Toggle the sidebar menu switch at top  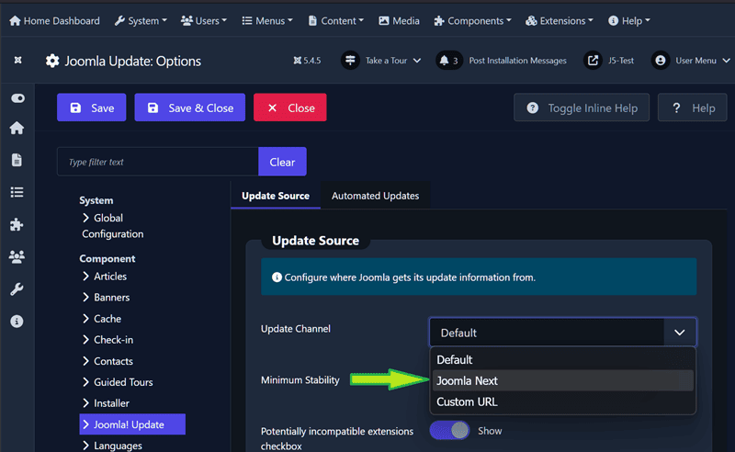pyautogui.click(x=17, y=98)
